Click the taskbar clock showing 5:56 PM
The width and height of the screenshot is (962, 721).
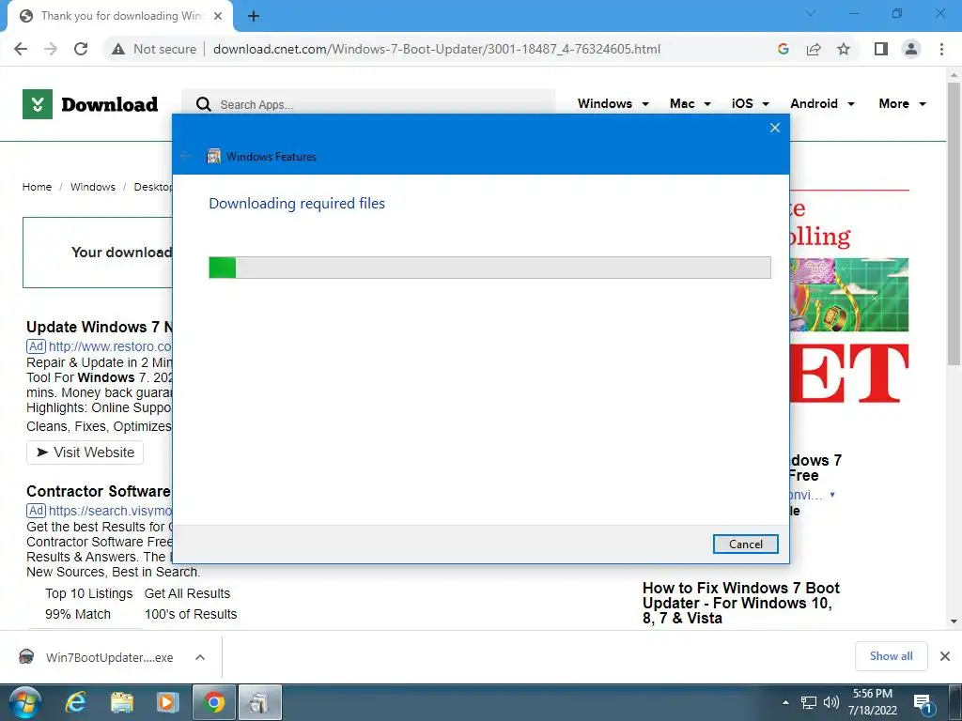tap(873, 702)
